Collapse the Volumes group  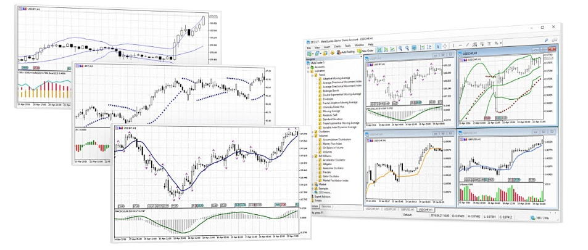click(x=312, y=135)
